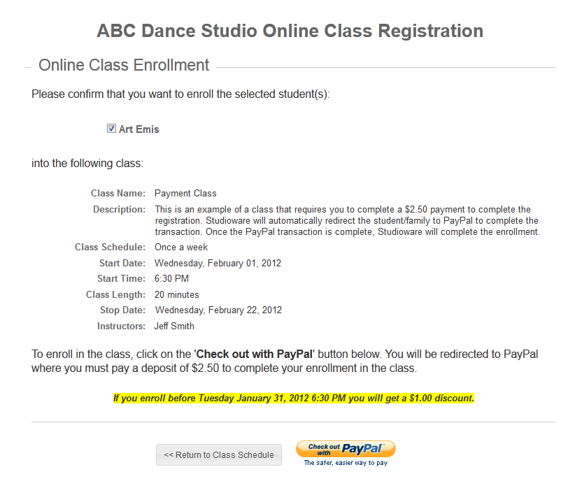The width and height of the screenshot is (584, 488).
Task: Click the yellow highlighted $1.00 discount notice
Action: (x=294, y=399)
